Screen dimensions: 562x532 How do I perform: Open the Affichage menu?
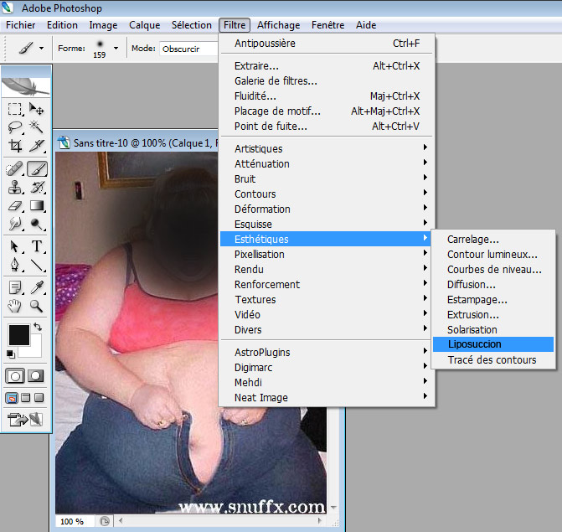(279, 25)
